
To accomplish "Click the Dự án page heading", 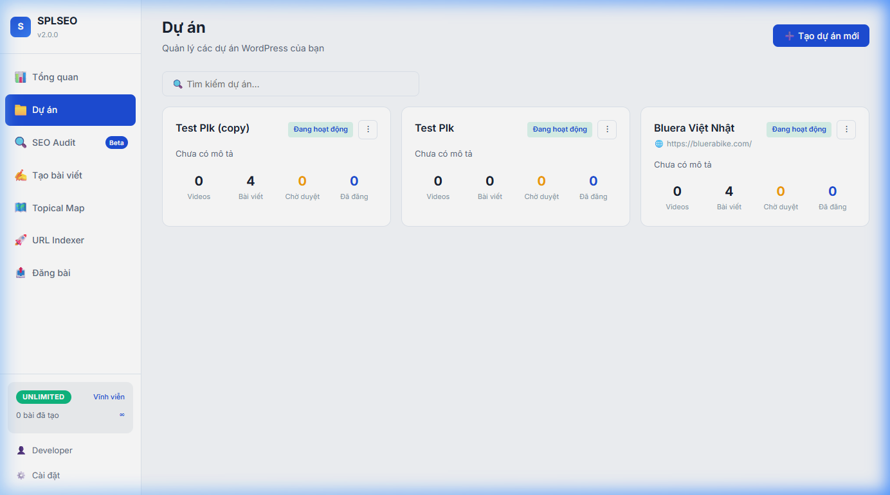I will [184, 27].
